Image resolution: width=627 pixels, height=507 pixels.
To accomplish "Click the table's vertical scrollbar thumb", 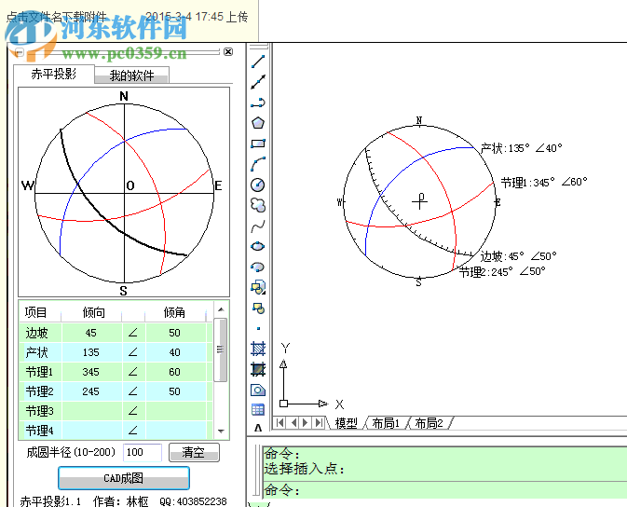I will click(x=220, y=349).
